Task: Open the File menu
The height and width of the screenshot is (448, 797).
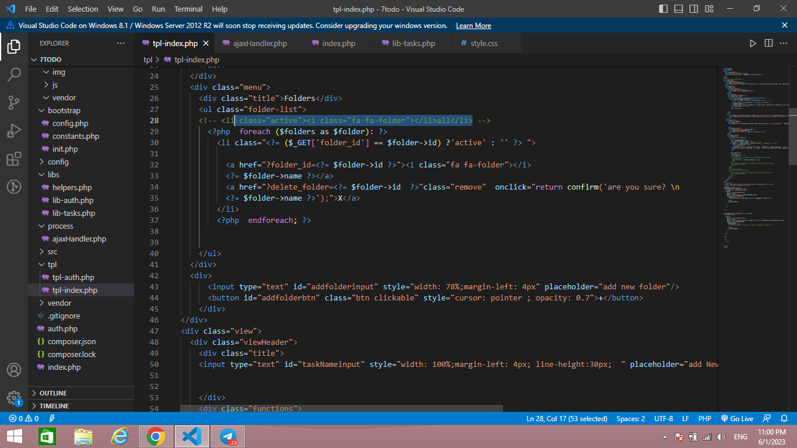Action: [31, 9]
